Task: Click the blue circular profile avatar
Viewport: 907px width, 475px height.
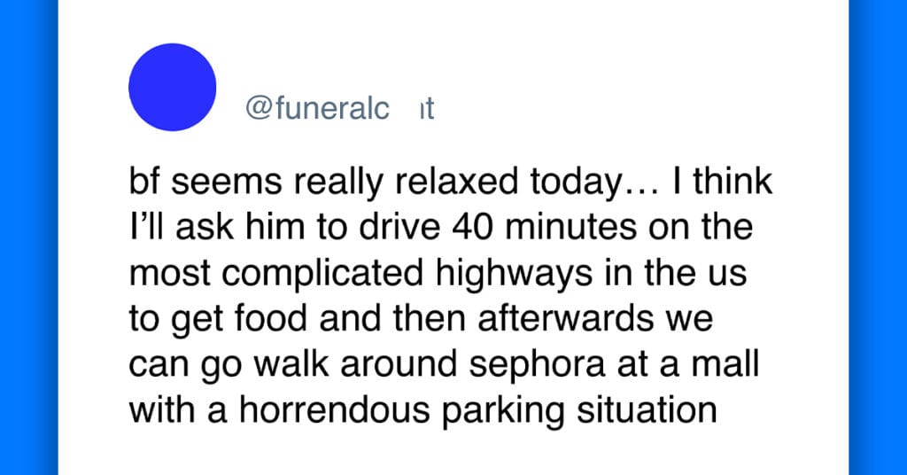Action: coord(173,87)
